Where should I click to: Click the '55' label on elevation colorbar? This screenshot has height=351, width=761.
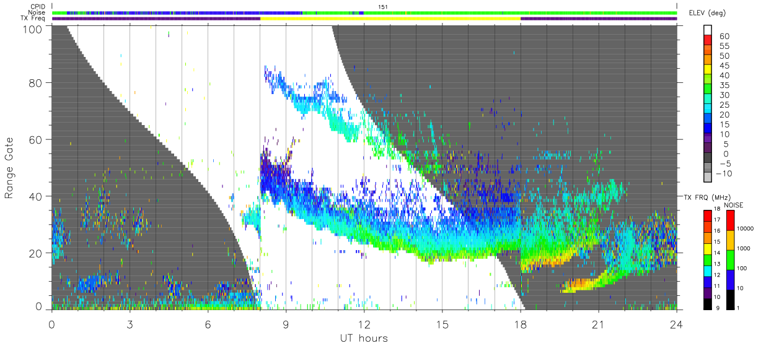pyautogui.click(x=724, y=46)
